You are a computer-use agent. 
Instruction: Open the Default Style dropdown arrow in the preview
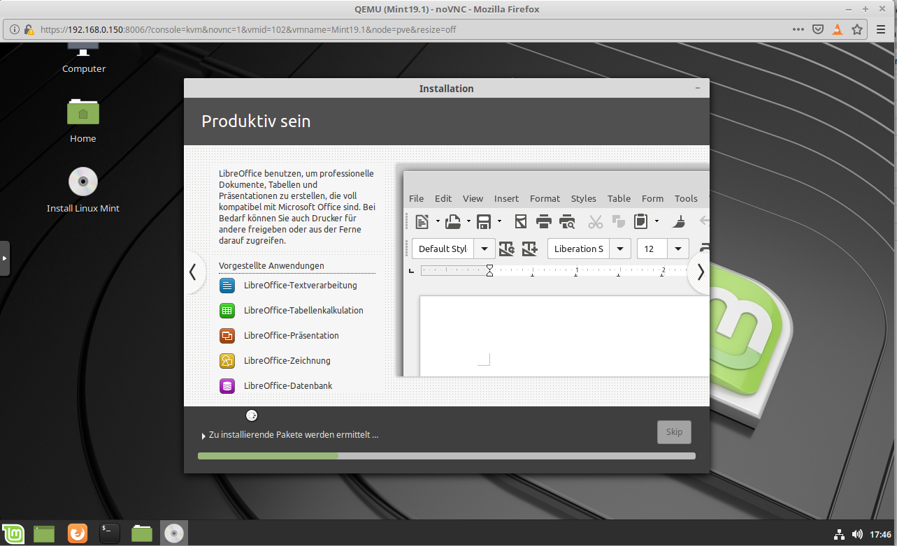(x=485, y=249)
